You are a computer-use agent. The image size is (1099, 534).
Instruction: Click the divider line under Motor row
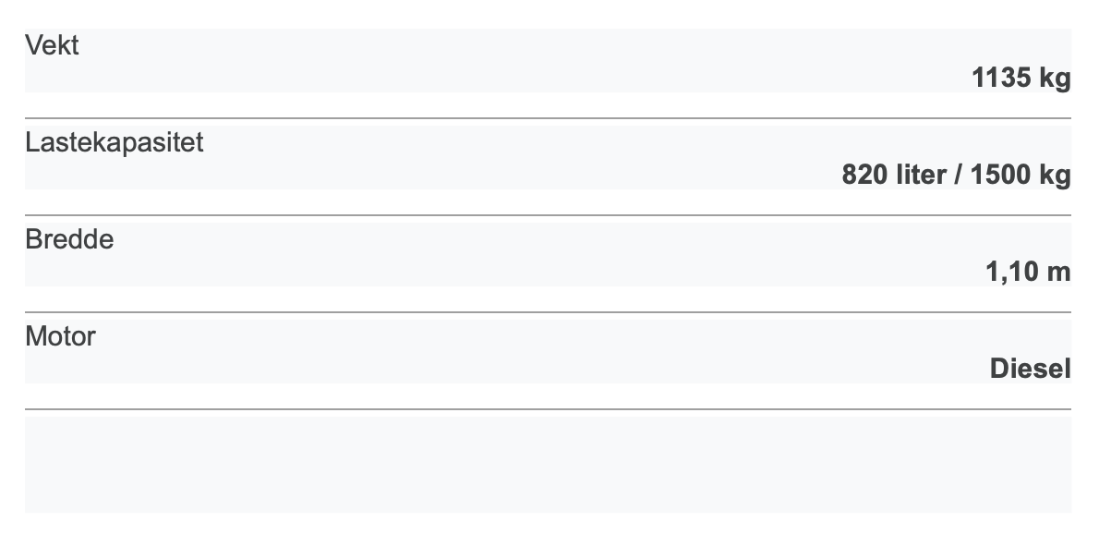(x=548, y=408)
